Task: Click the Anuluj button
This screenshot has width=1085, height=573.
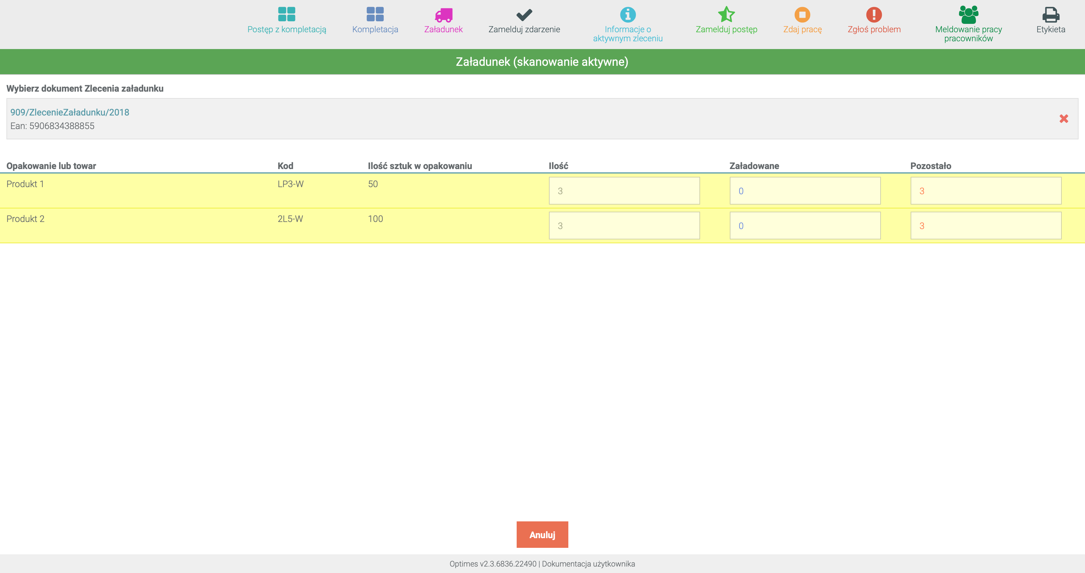Action: tap(542, 535)
